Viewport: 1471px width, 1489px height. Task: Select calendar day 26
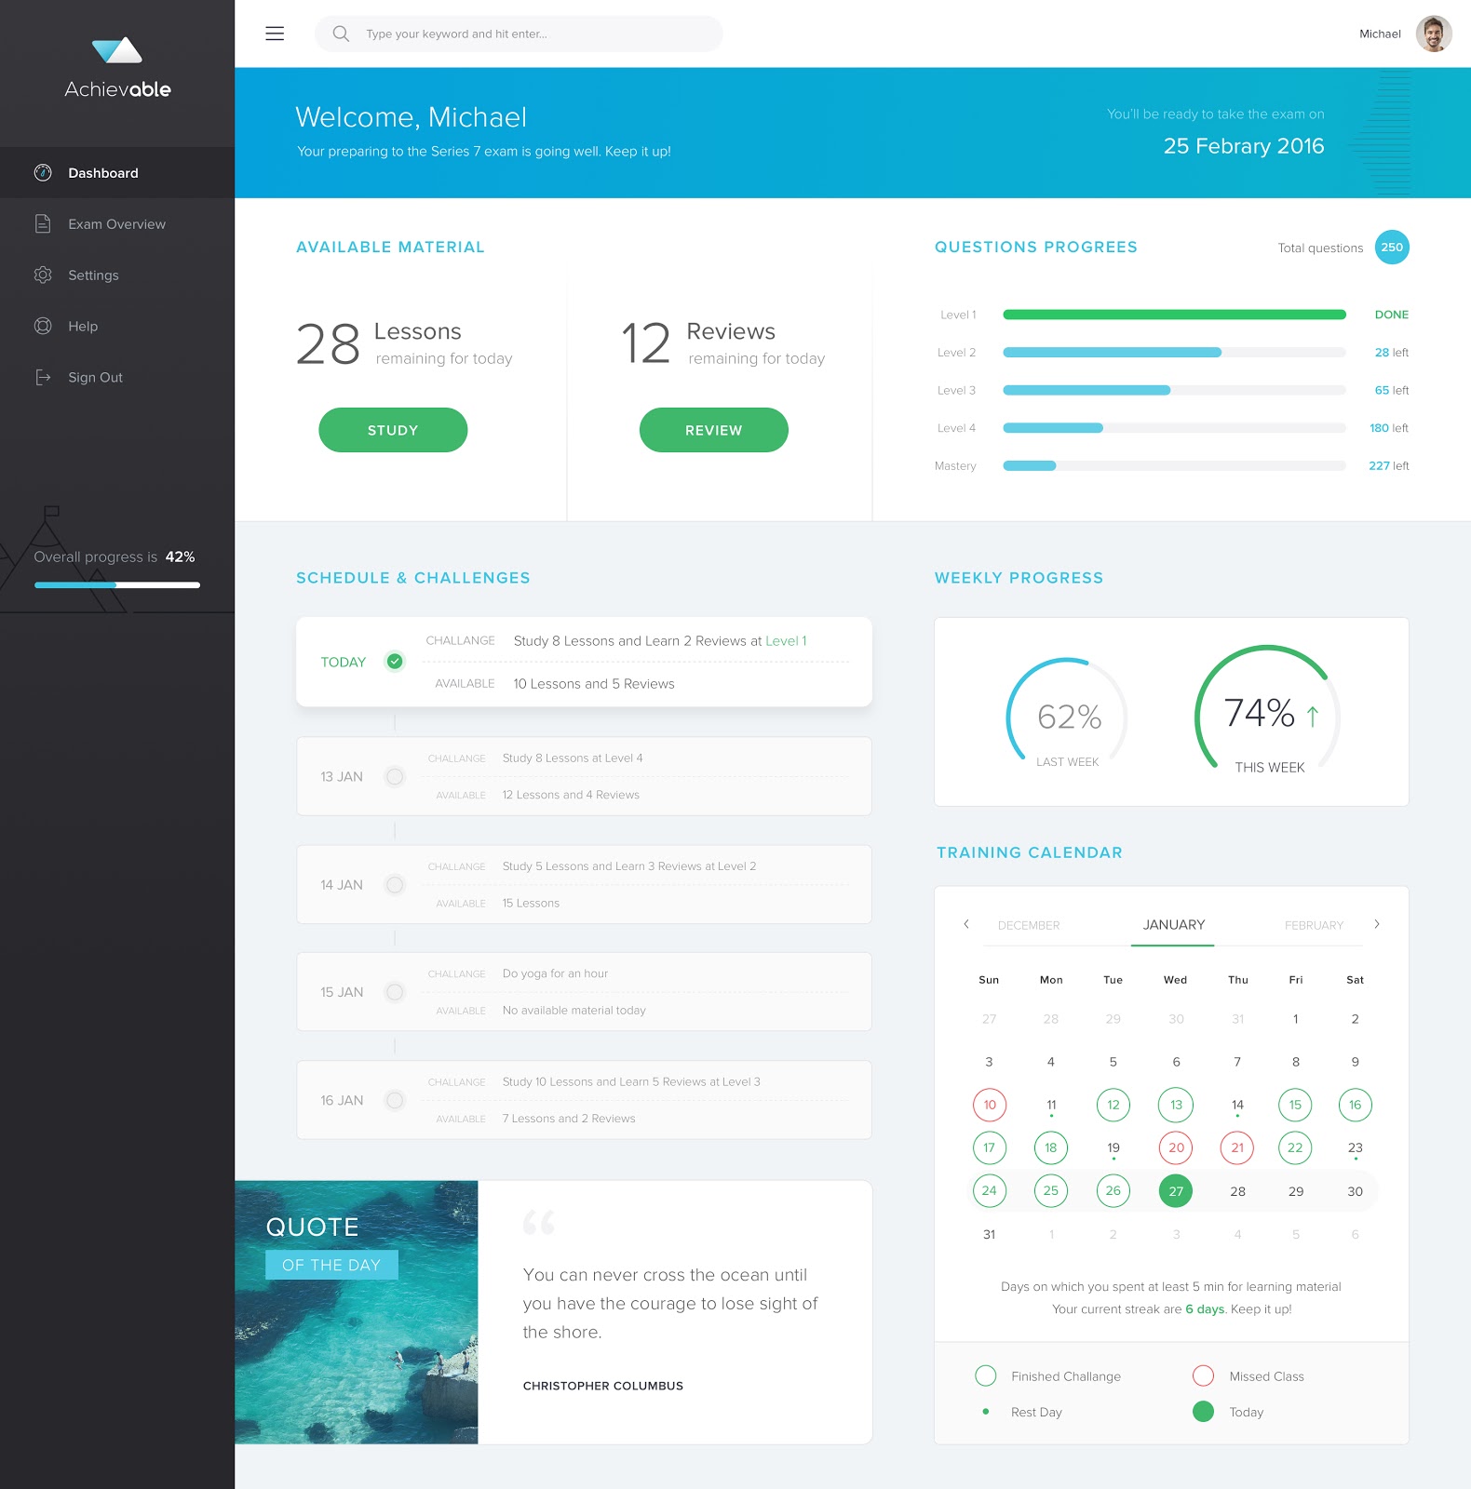pyautogui.click(x=1113, y=1190)
